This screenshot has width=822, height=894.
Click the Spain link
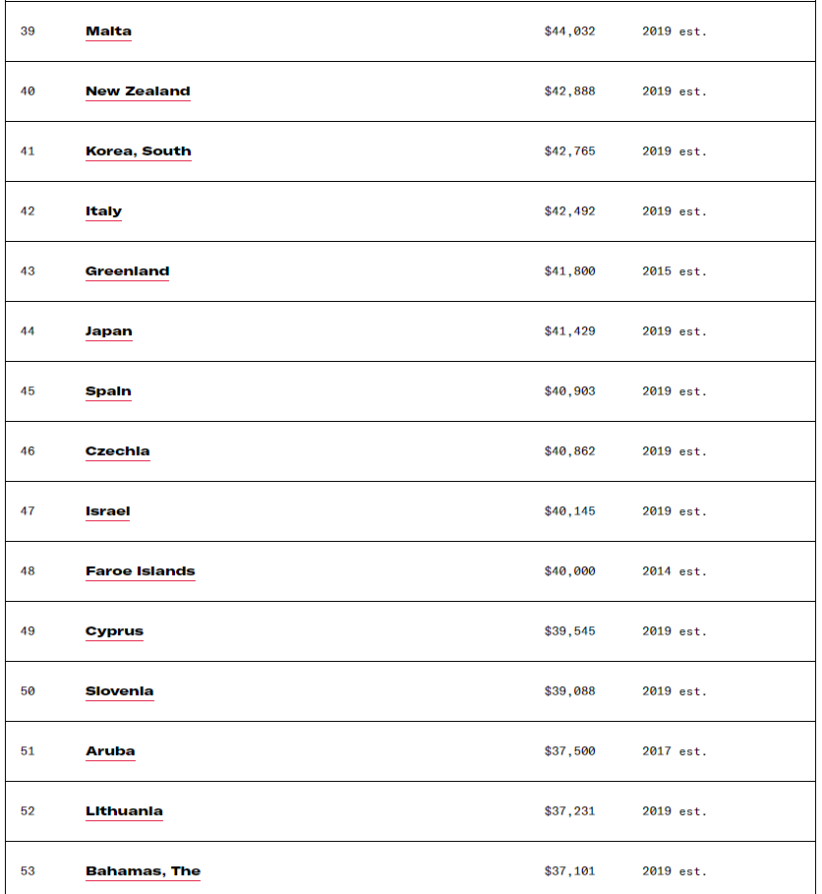point(108,391)
